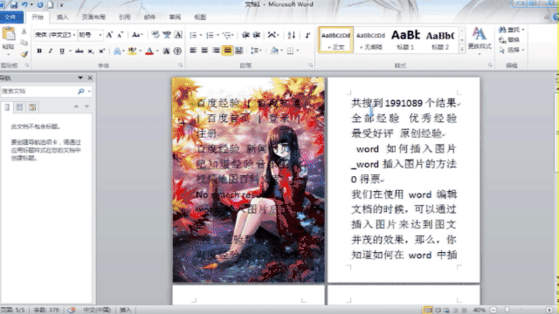Click the yellow text highlight color swatch
The height and width of the screenshot is (314, 559).
pos(132,51)
